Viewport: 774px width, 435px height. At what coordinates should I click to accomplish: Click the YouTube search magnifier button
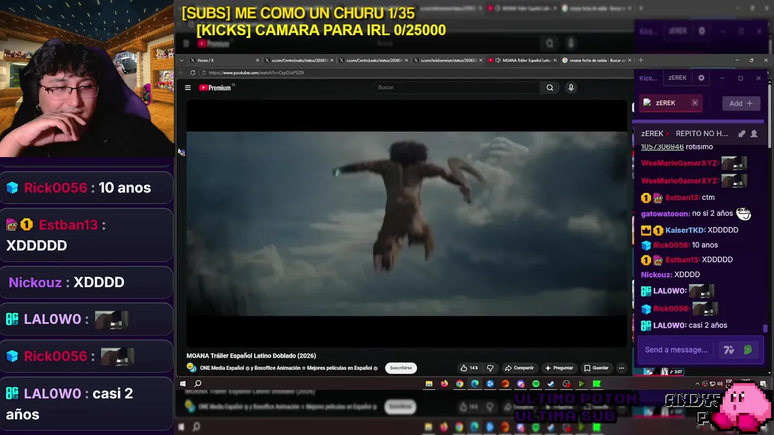[550, 88]
